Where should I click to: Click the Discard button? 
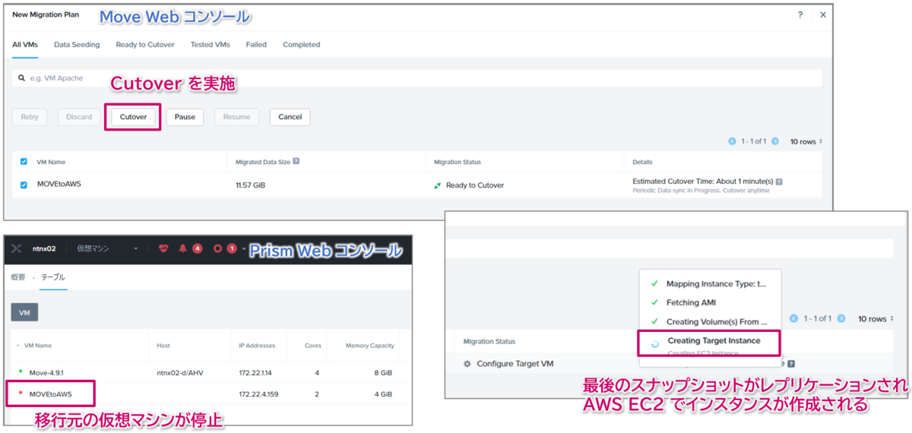79,117
